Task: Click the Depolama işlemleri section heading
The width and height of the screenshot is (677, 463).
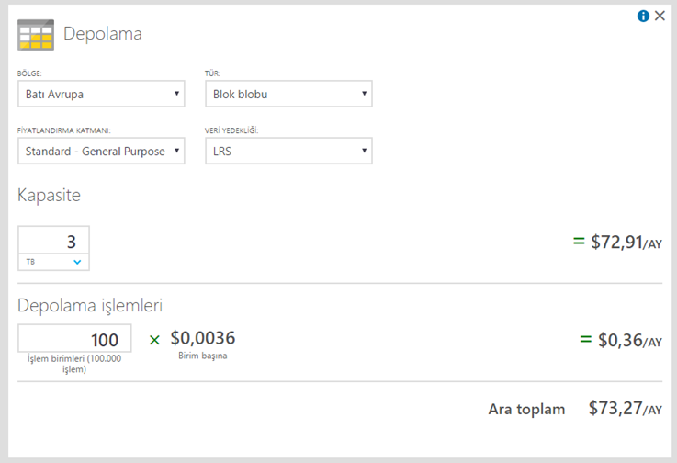Action: (90, 305)
